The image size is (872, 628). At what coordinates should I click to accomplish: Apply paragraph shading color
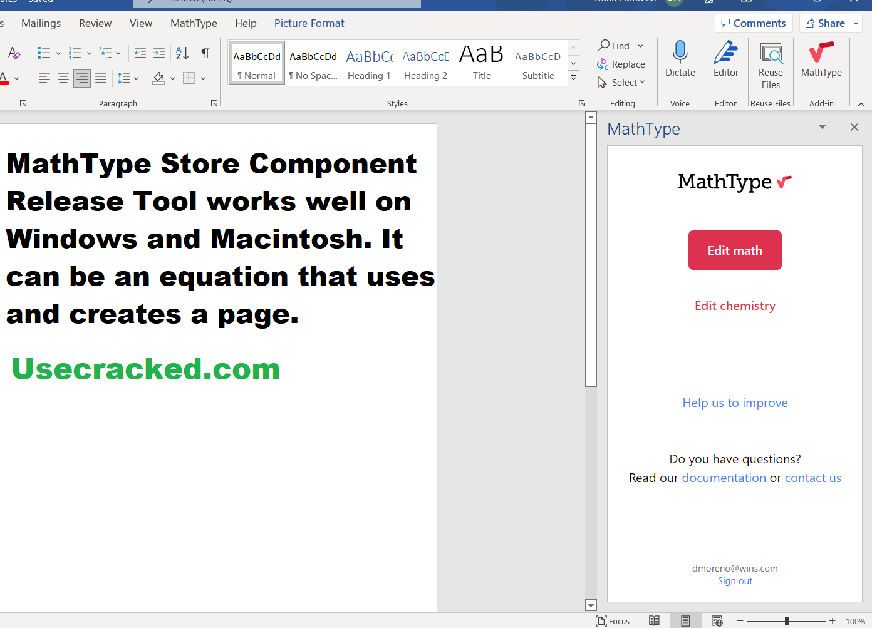(x=158, y=78)
